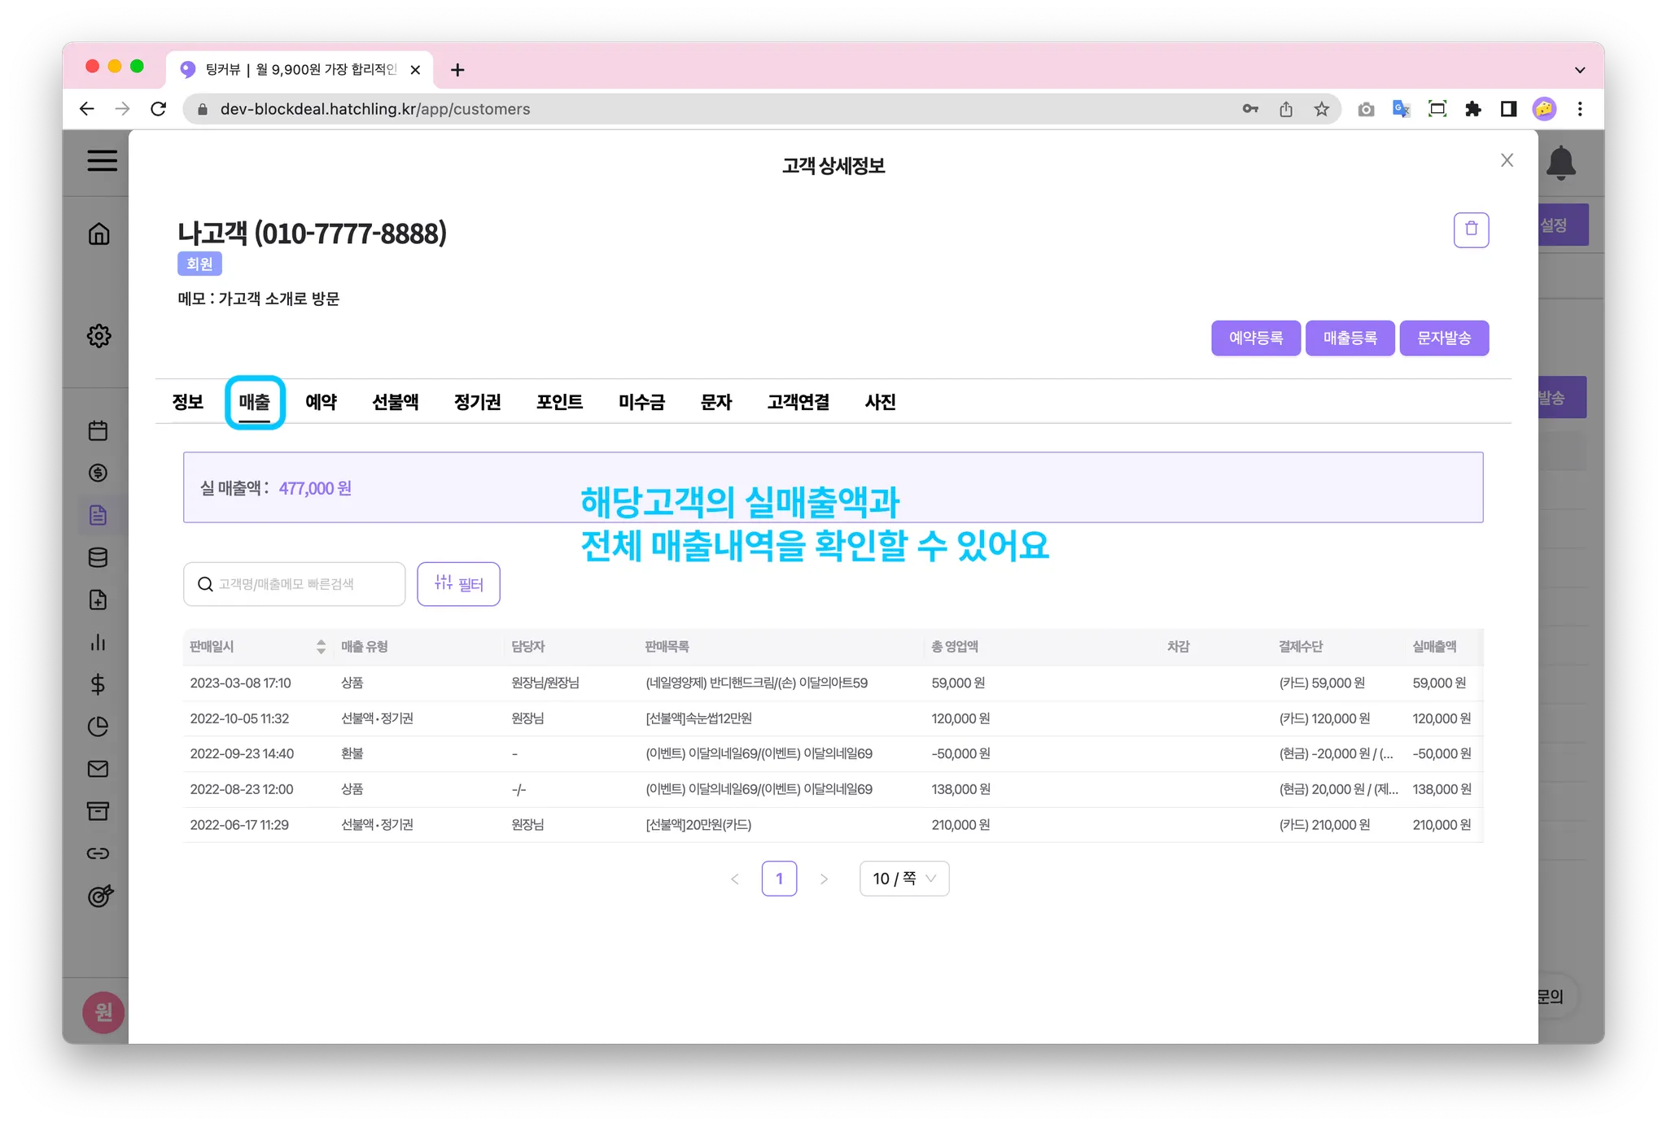Click the notification bell icon
Screen dimensions: 1667x1126
(1560, 163)
